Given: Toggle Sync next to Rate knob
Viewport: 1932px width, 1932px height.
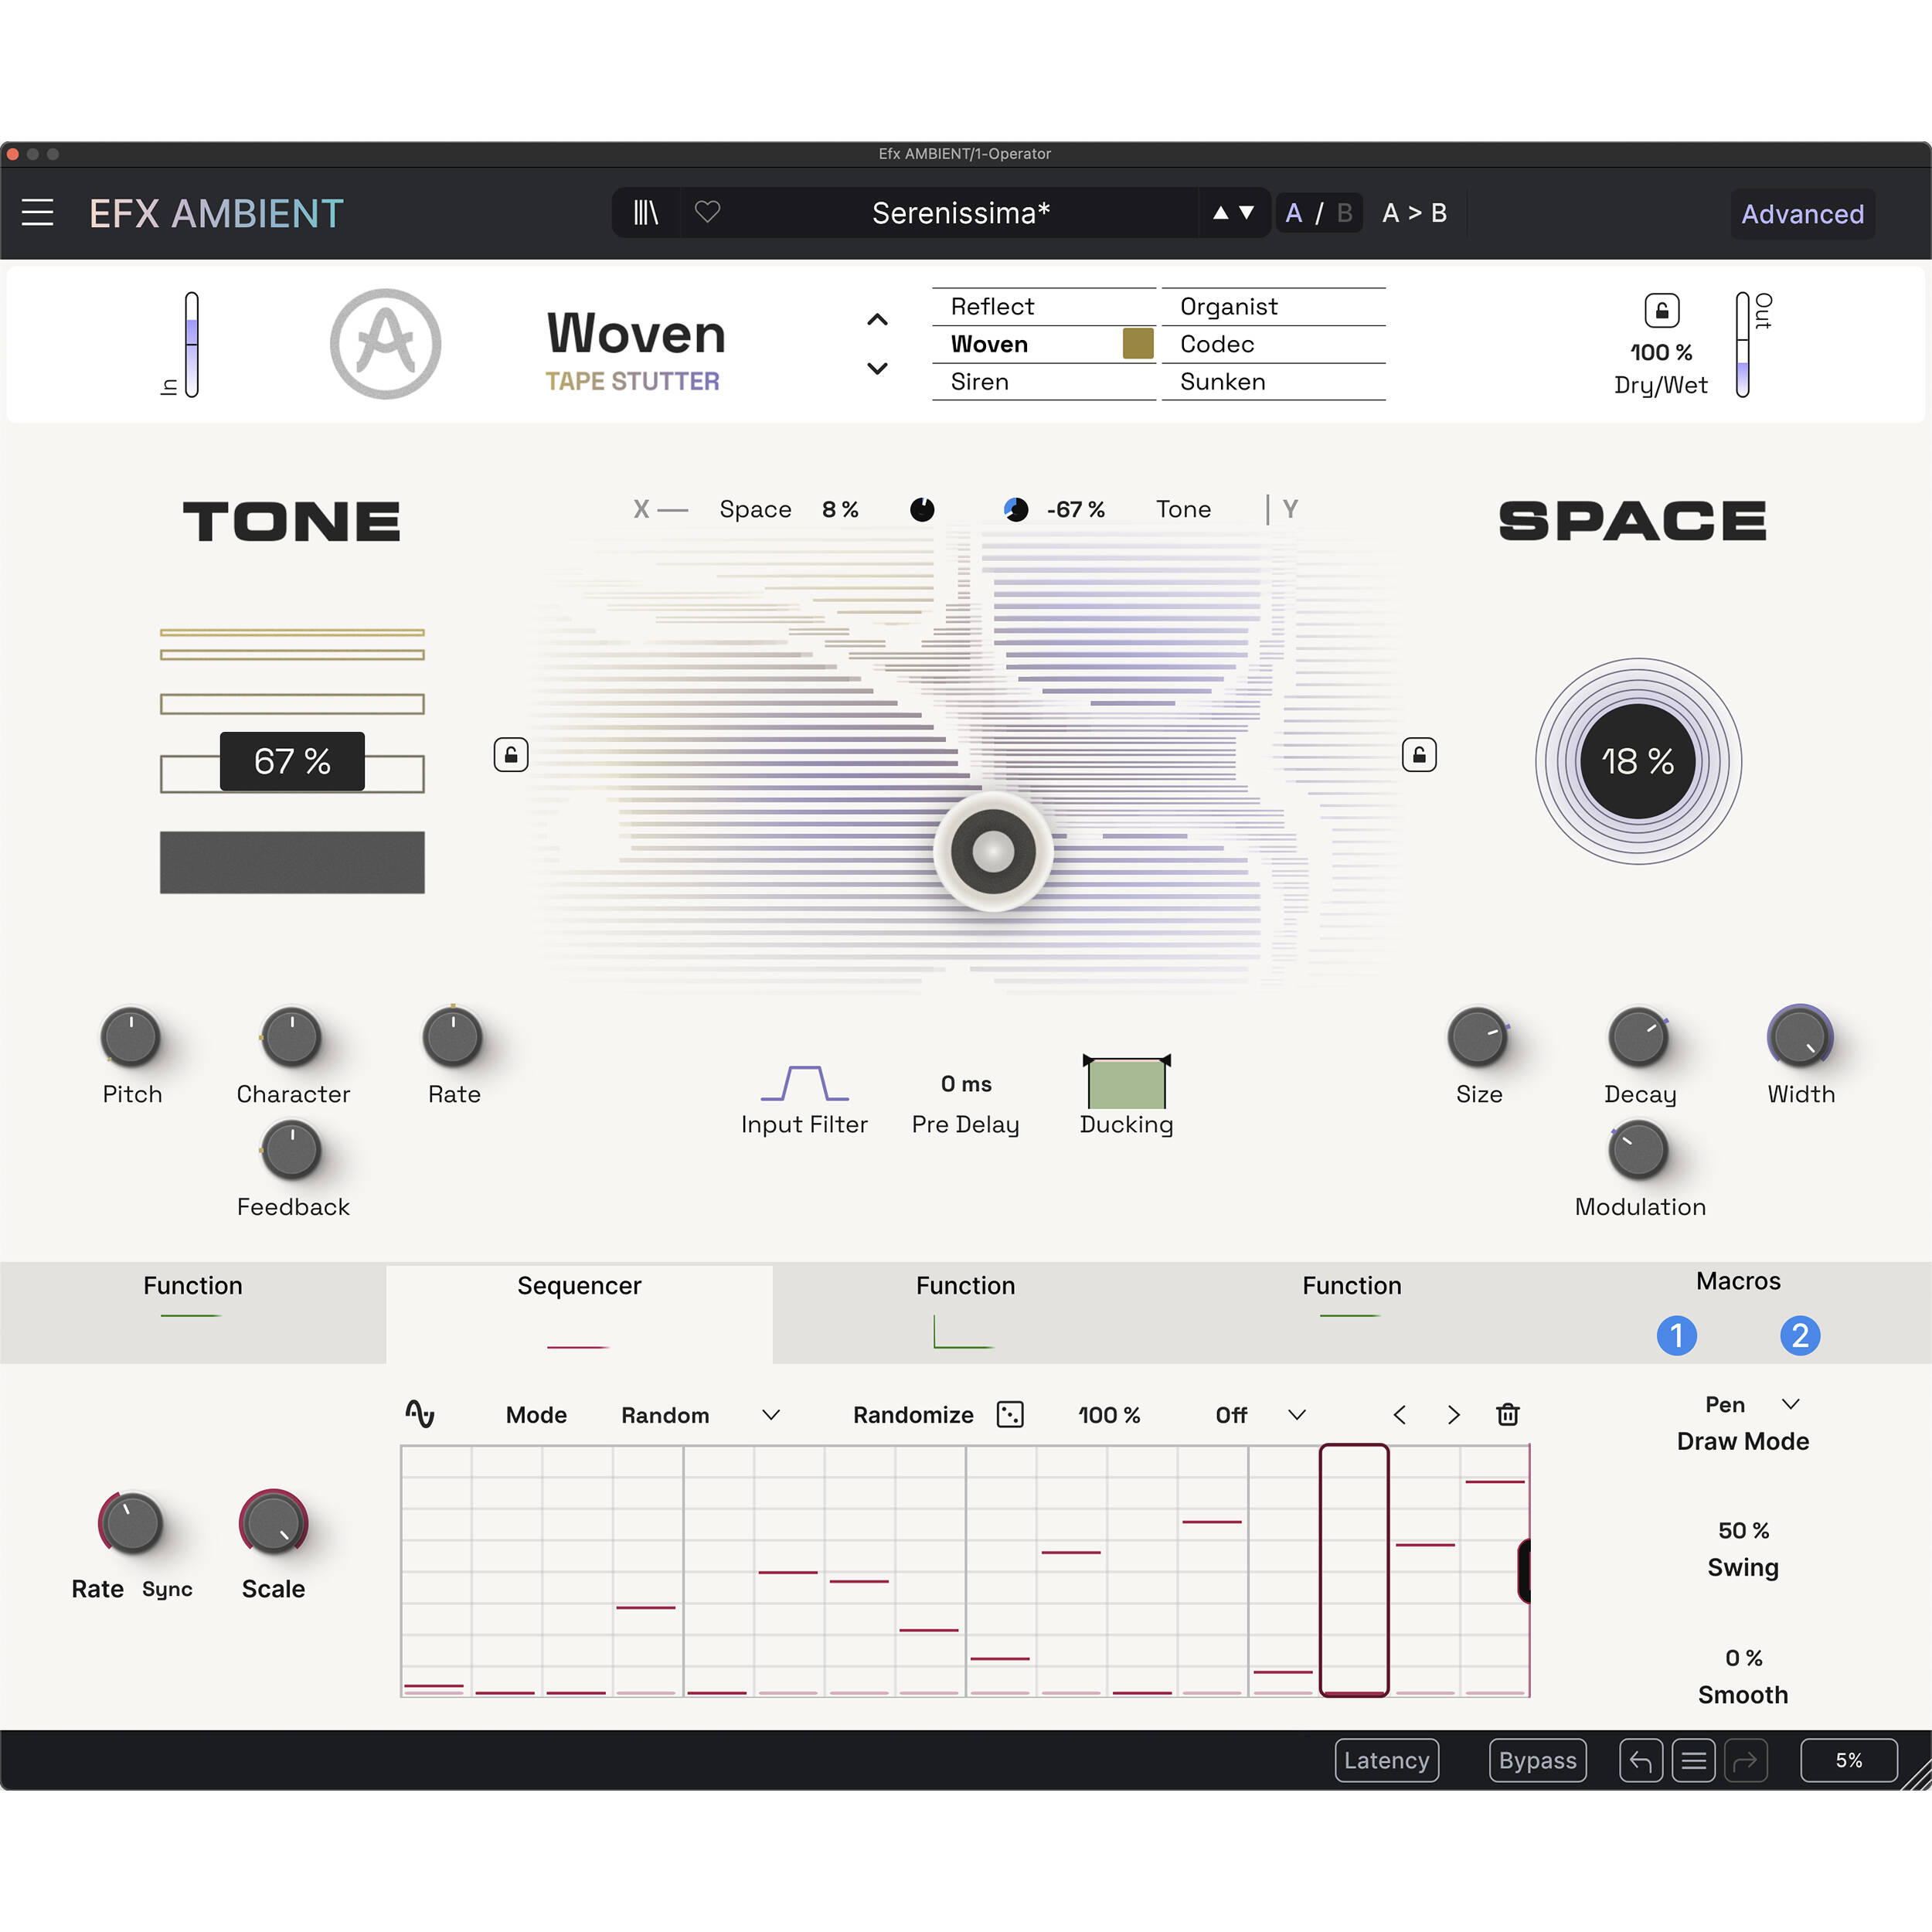Looking at the screenshot, I should 167,1589.
